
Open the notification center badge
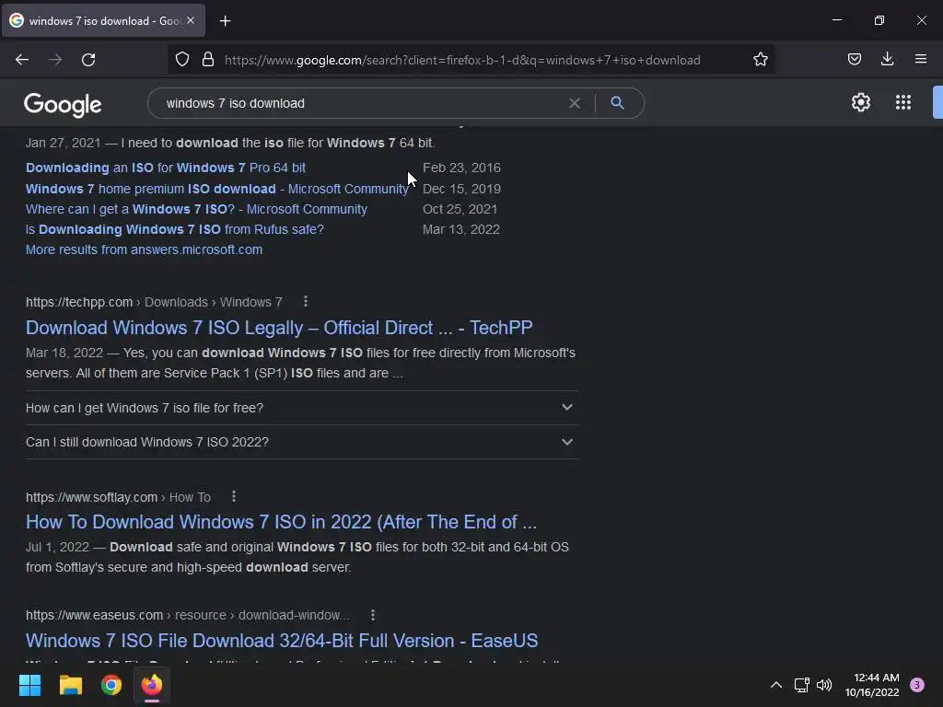(x=917, y=684)
